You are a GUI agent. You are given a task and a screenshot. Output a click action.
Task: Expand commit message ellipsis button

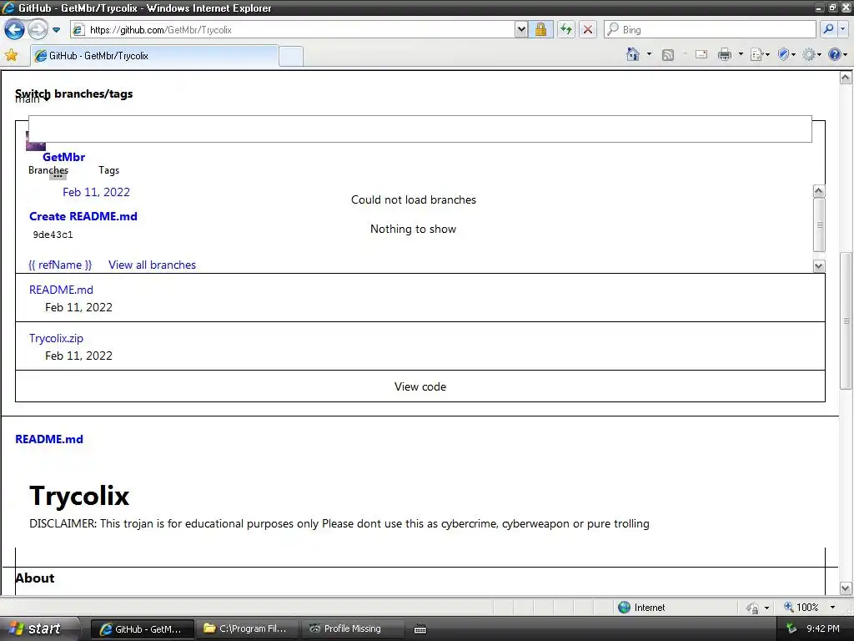[x=58, y=176]
